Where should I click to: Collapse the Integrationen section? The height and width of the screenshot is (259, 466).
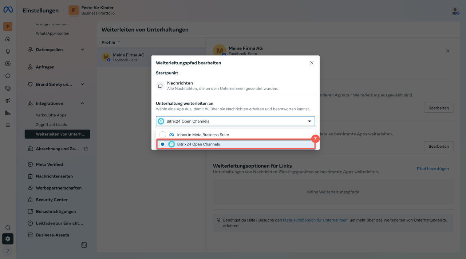pyautogui.click(x=82, y=103)
